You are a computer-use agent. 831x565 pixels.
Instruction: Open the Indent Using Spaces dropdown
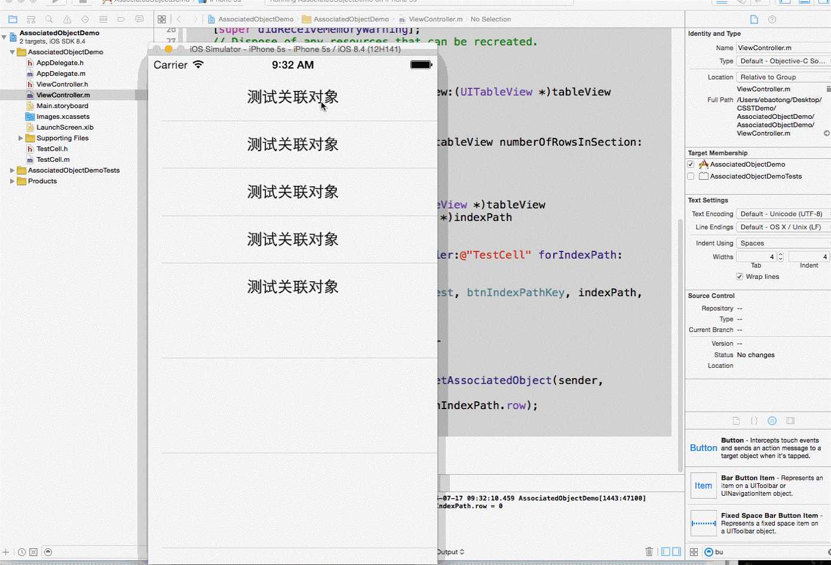783,243
